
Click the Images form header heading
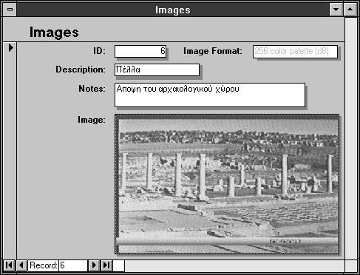54,33
